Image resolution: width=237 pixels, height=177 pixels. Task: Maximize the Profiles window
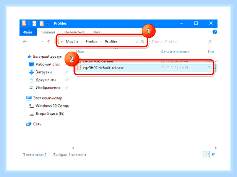tap(196, 23)
